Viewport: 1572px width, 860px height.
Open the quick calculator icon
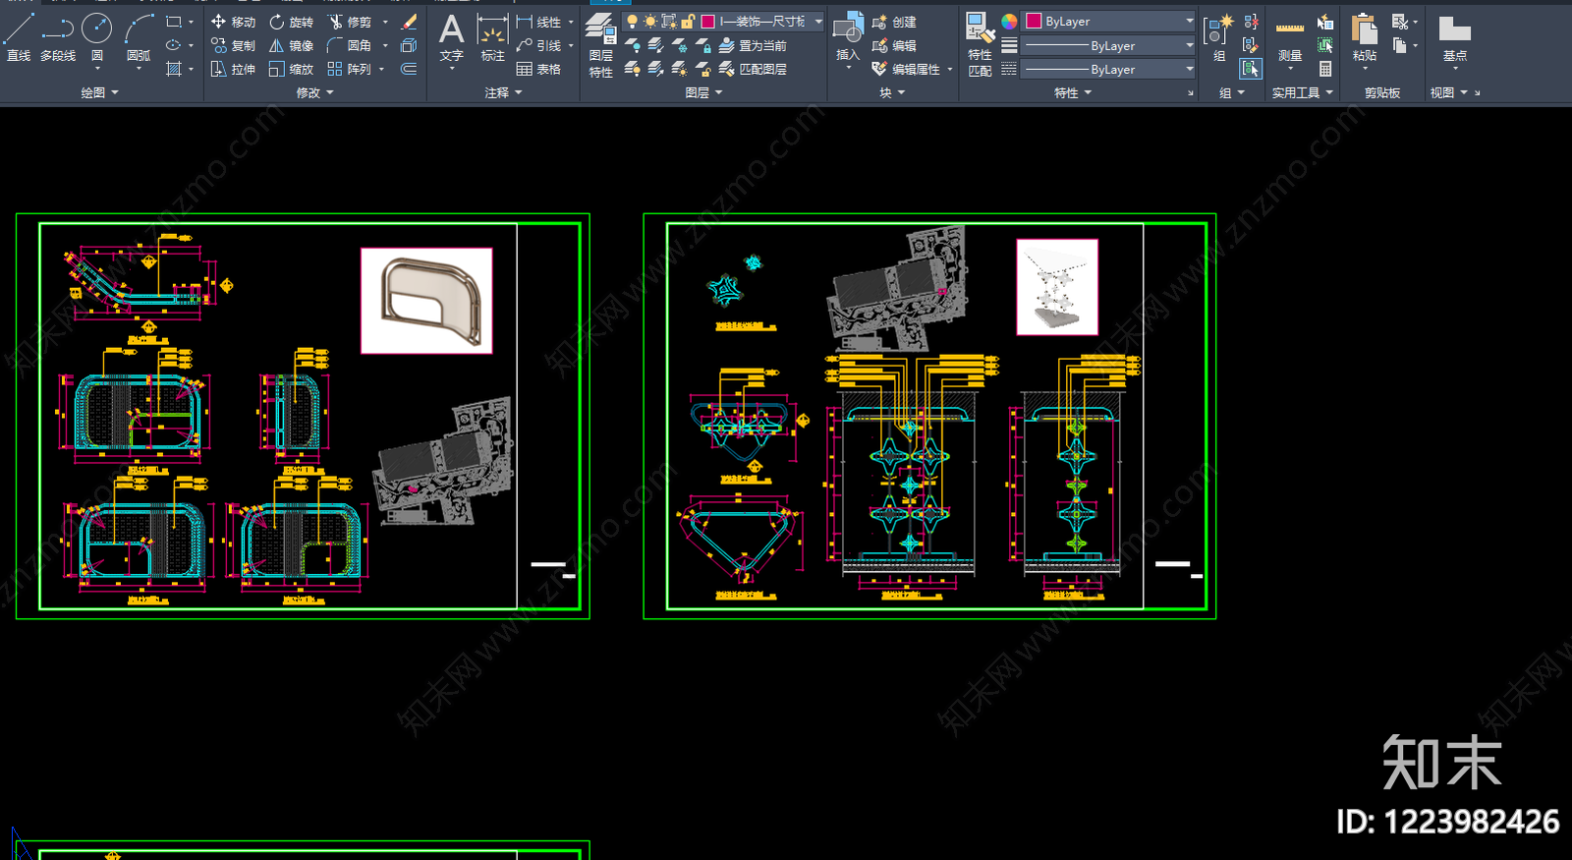[x=1325, y=69]
